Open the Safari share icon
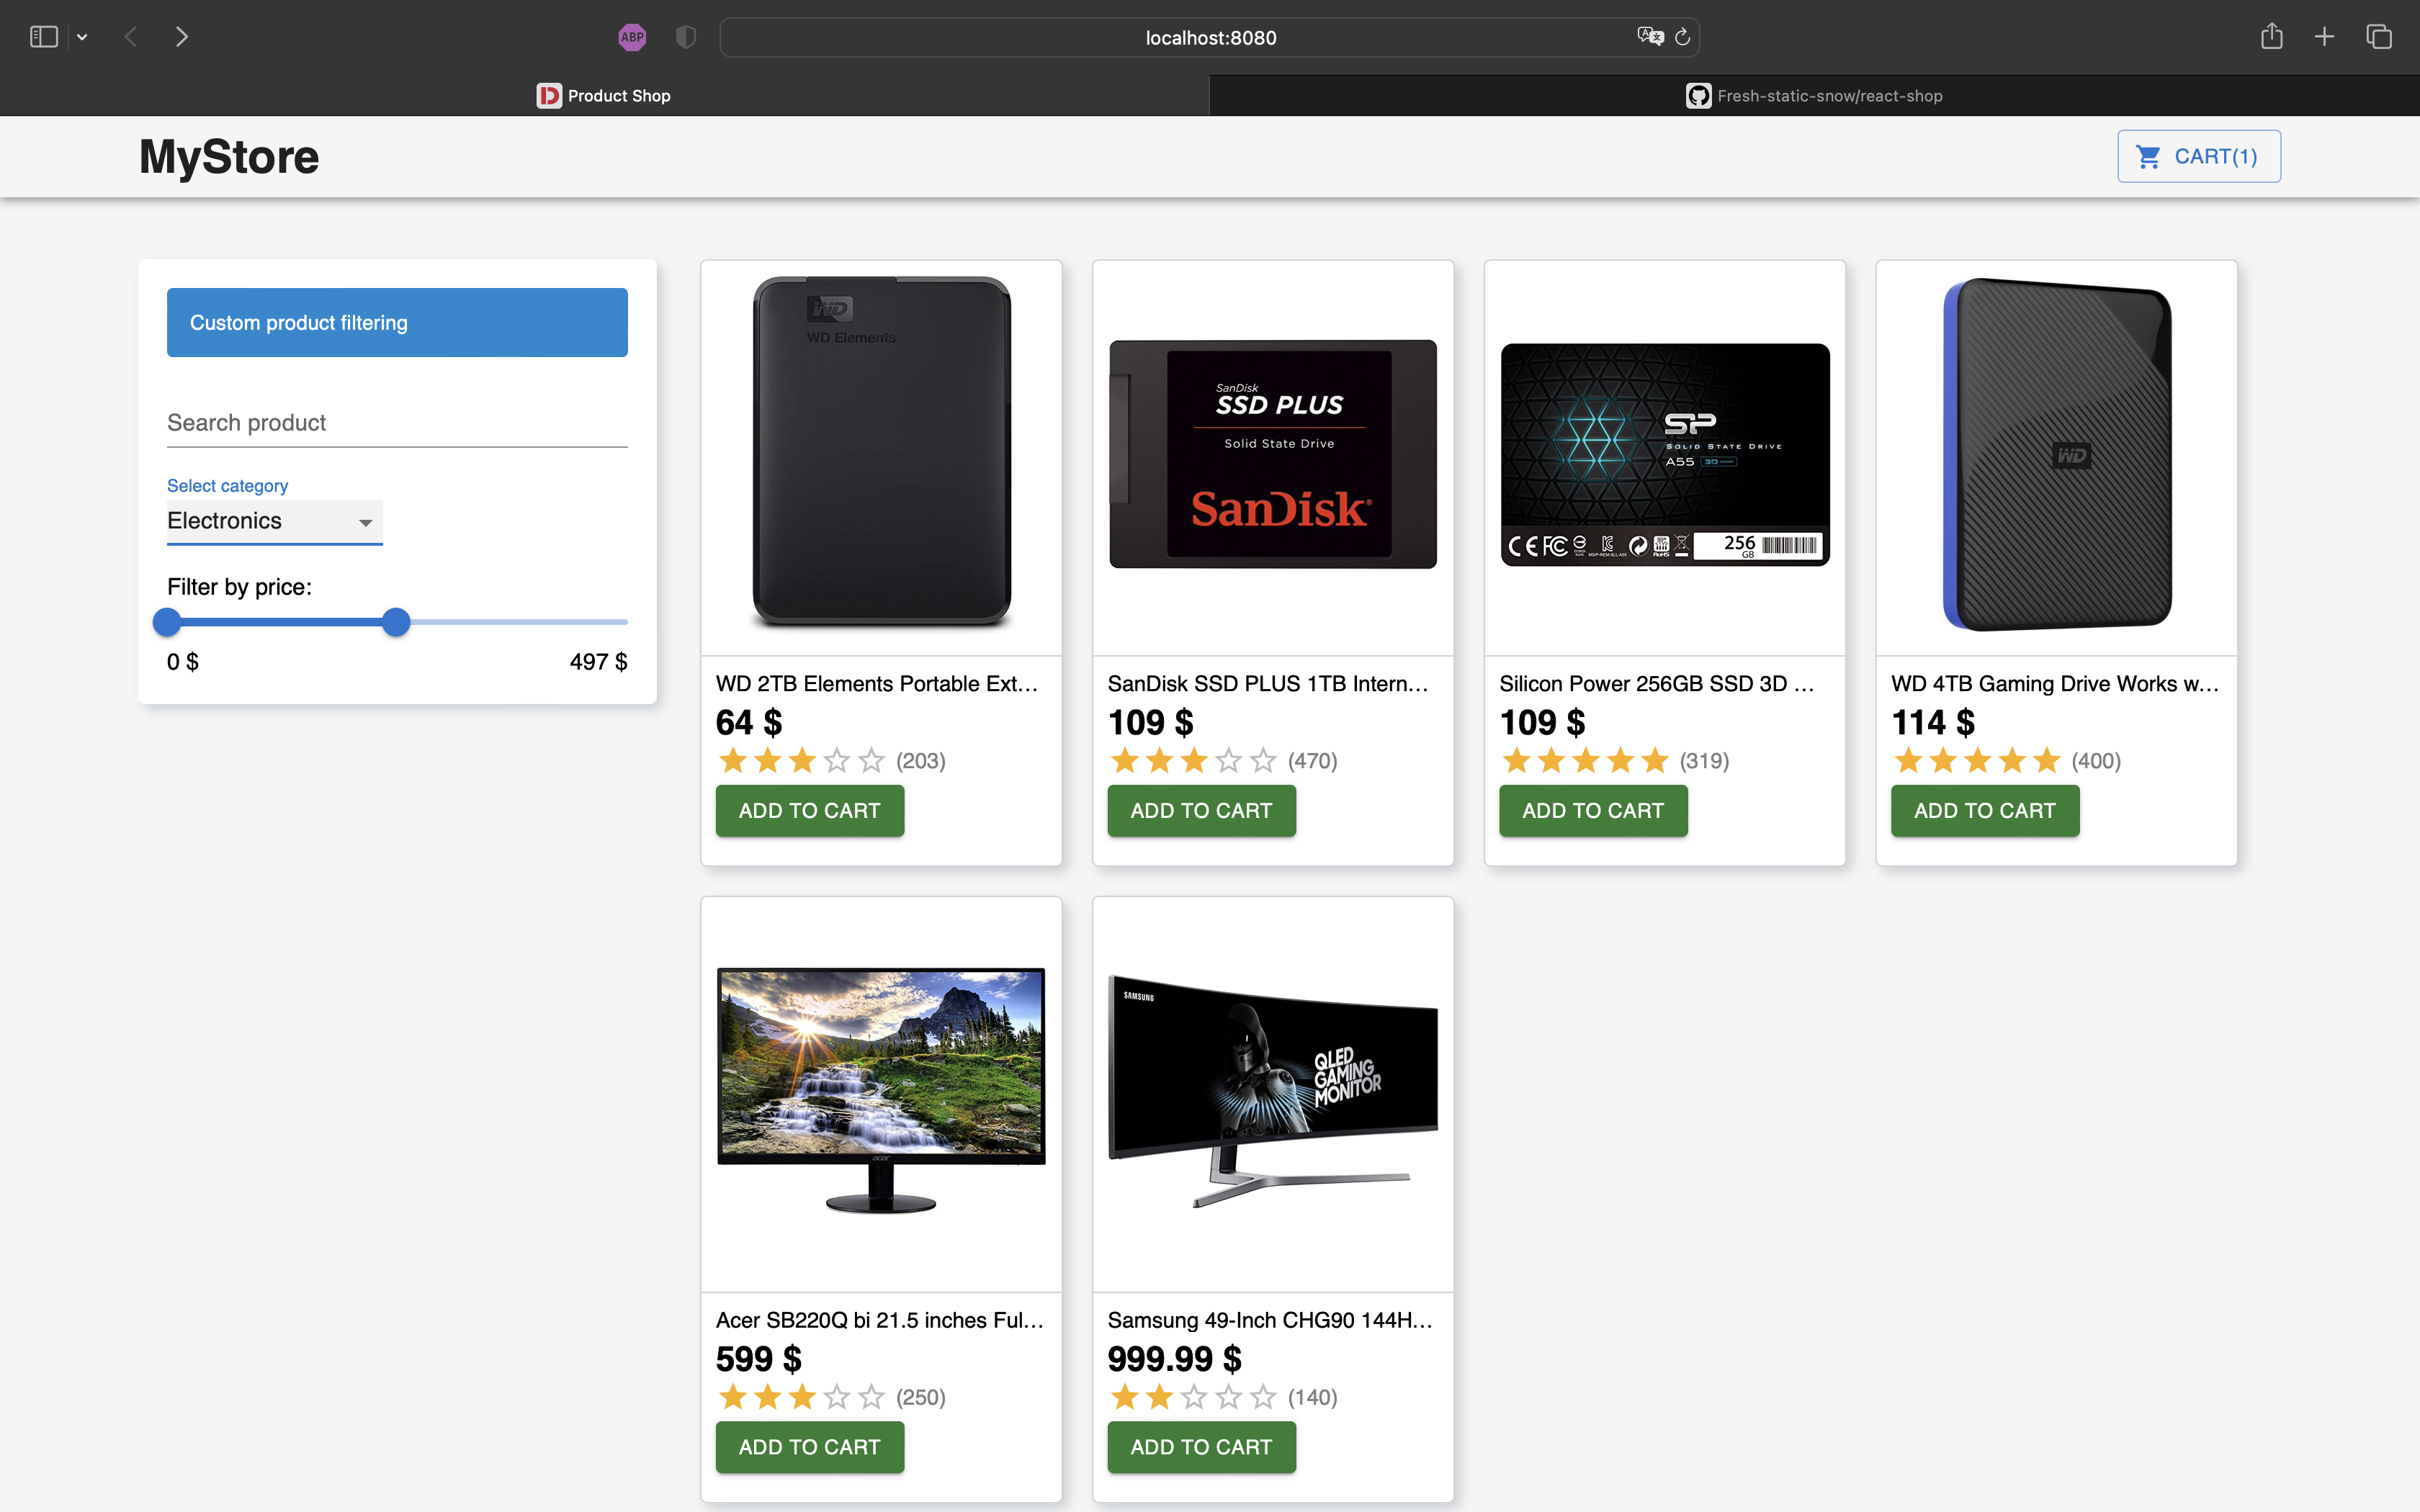Image resolution: width=2420 pixels, height=1512 pixels. tap(2271, 37)
